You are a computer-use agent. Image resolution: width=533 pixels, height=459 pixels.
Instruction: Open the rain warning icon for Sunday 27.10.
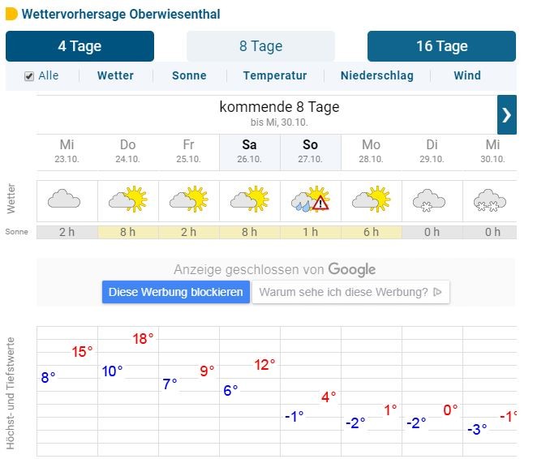[x=311, y=199]
